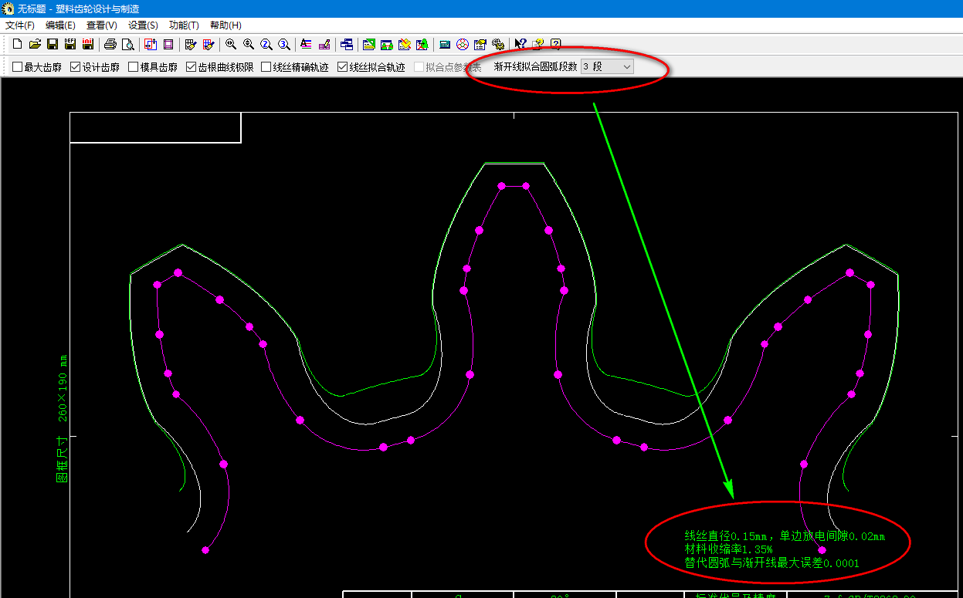
Task: Click the 渐开线拟合圆弧段数 label
Action: [x=535, y=67]
